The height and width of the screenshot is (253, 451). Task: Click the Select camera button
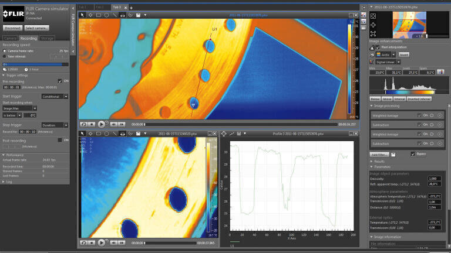[x=36, y=28]
